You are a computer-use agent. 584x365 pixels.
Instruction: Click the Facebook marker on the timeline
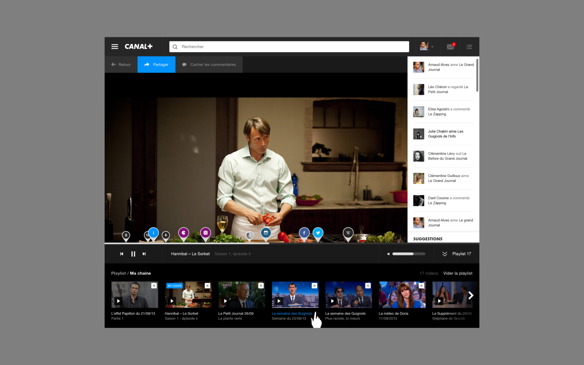click(x=304, y=233)
